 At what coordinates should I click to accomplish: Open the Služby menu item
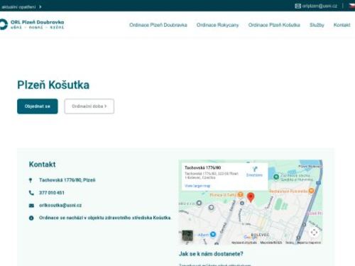pos(317,25)
